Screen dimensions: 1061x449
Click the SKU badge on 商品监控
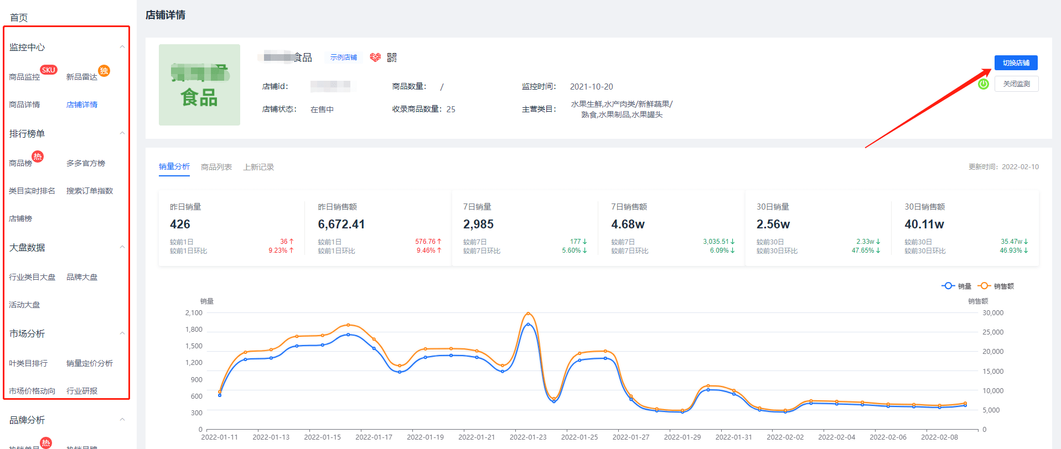[x=49, y=70]
